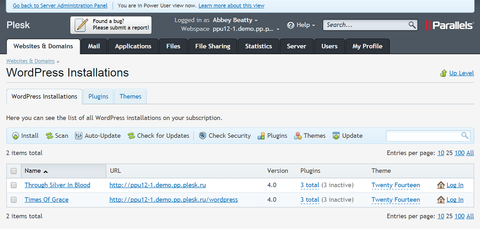Click the Scan green arrows icon
480x229 pixels.
[49, 136]
